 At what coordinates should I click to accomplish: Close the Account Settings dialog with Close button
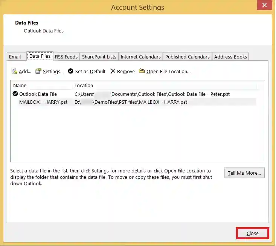253,233
